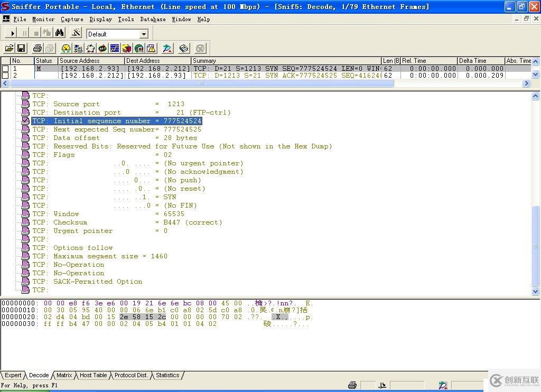Open the Database menu
541x392 pixels.
pos(153,20)
